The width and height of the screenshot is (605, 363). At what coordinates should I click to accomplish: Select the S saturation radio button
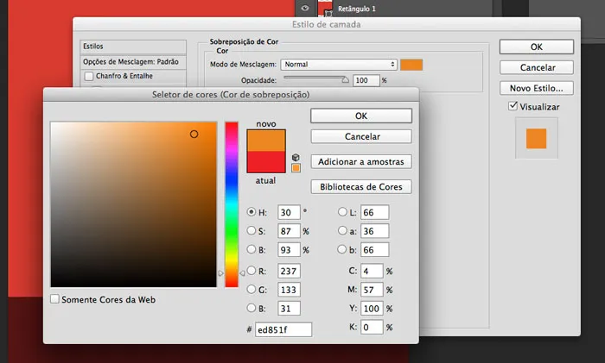point(252,230)
